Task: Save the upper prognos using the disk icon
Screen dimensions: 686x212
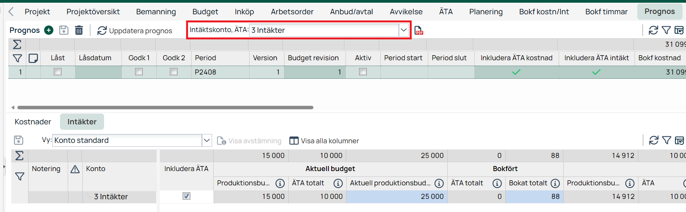Action: click(64, 30)
